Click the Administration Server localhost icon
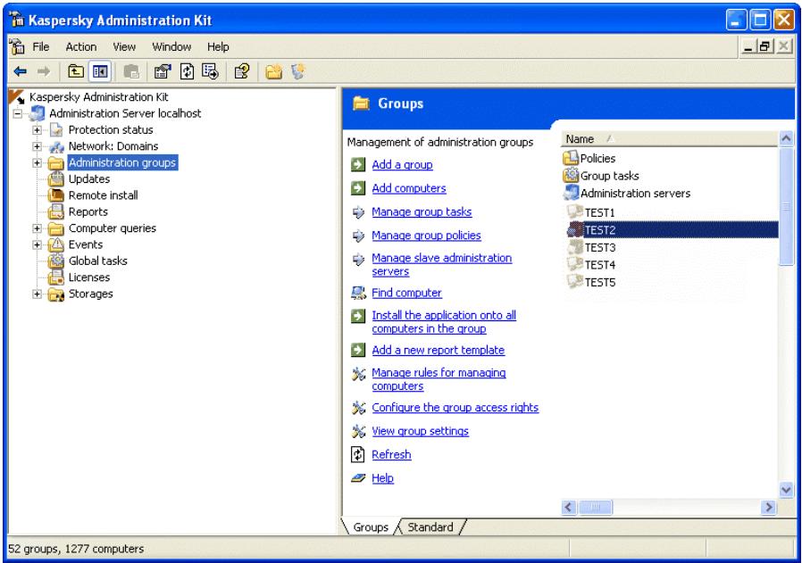 (x=37, y=113)
